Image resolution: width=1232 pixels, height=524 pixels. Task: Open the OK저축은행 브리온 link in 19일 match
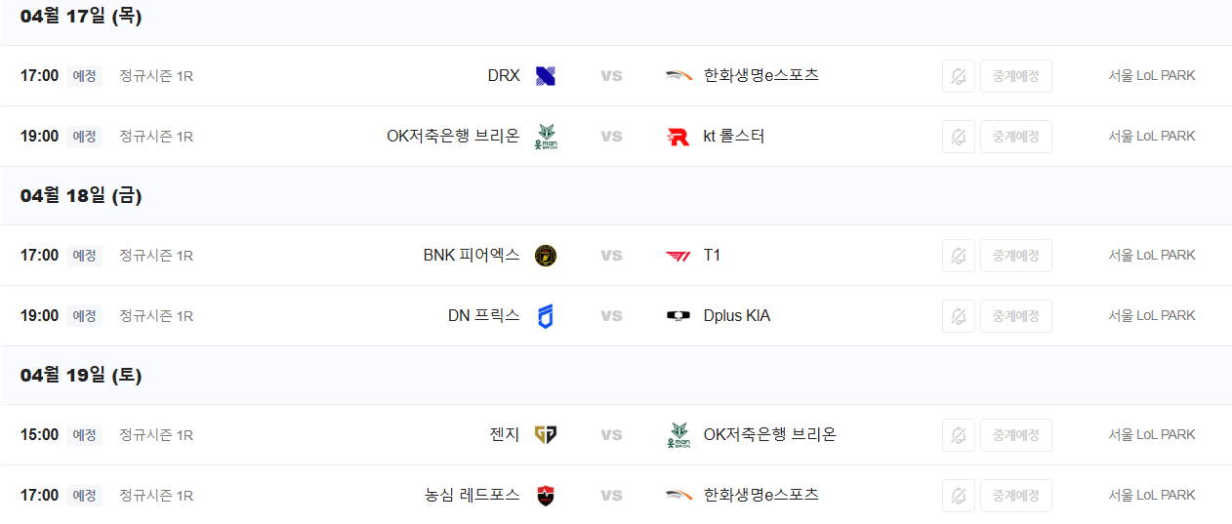[x=770, y=434]
